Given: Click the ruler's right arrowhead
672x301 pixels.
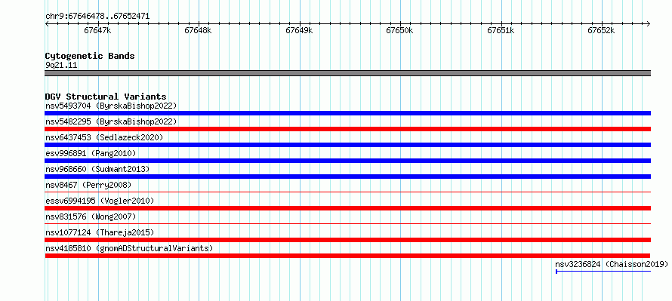Looking at the screenshot, I should tap(649, 23).
